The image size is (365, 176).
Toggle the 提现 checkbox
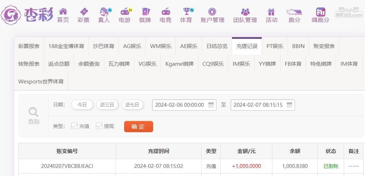[x=99, y=126]
